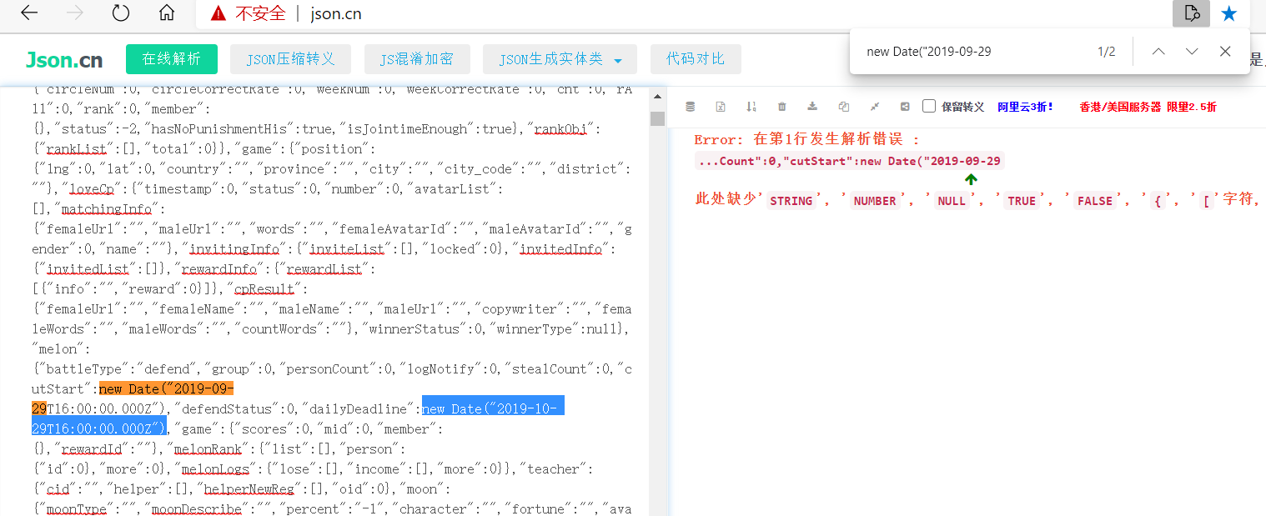This screenshot has width=1266, height=516.
Task: Click the 'TRUE' token in error hint
Action: pyautogui.click(x=1021, y=201)
